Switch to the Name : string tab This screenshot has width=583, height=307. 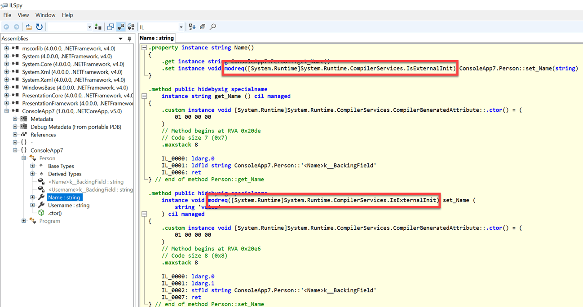[156, 38]
